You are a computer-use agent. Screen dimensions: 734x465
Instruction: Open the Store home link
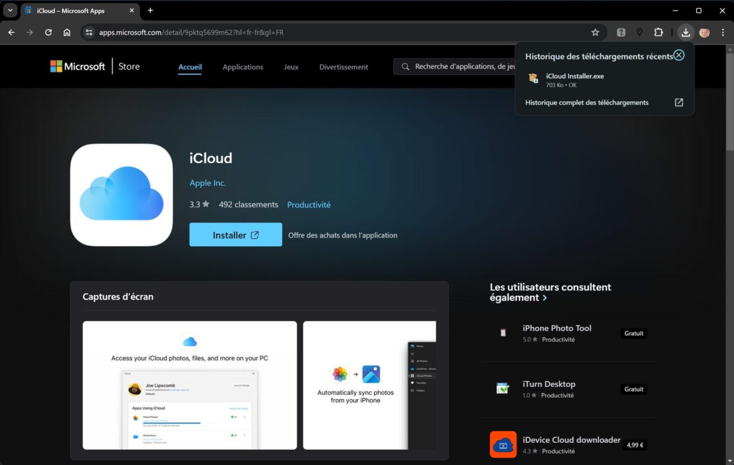[x=129, y=66]
